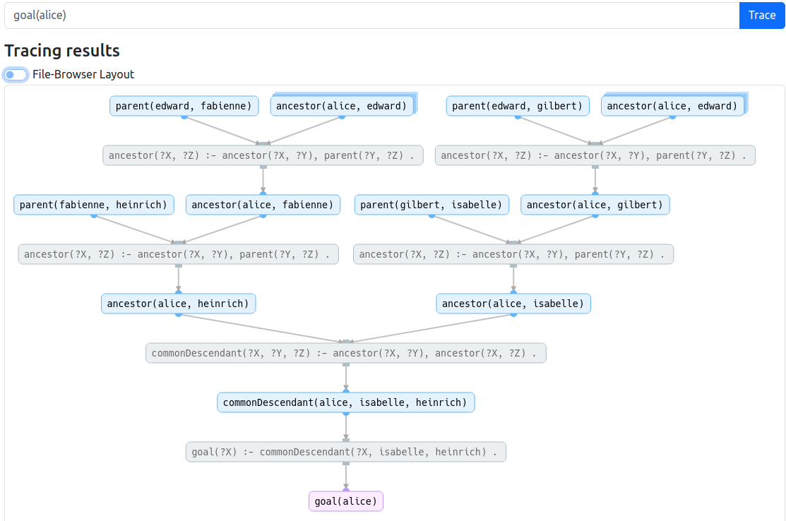Click ancestor rule node above ancestor(alice, fabienne)

[263, 155]
